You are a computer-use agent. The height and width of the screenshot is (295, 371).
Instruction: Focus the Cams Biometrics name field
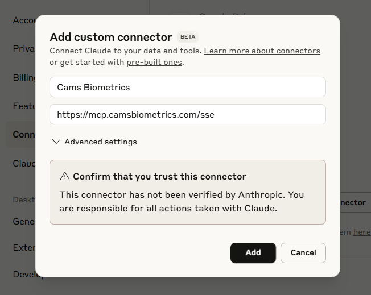point(188,87)
